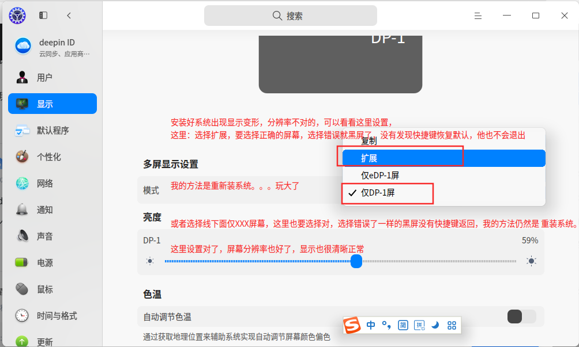Select 复制 mode option
579x347 pixels.
pos(444,141)
